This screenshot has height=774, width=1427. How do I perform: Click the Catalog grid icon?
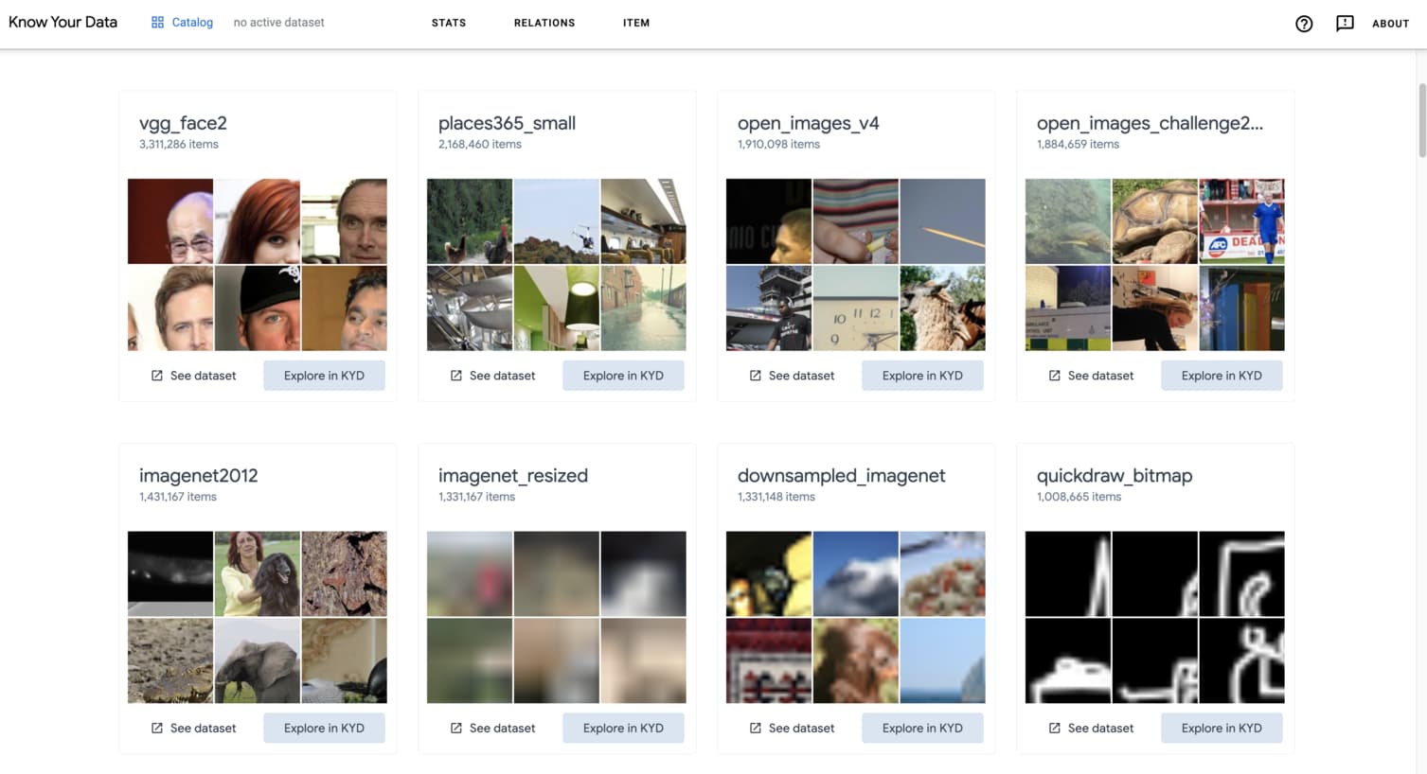click(x=157, y=23)
